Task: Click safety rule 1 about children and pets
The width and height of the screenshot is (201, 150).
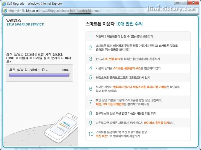Action: 138,36
